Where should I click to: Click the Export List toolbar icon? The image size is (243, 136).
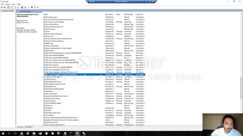[x=18, y=7]
